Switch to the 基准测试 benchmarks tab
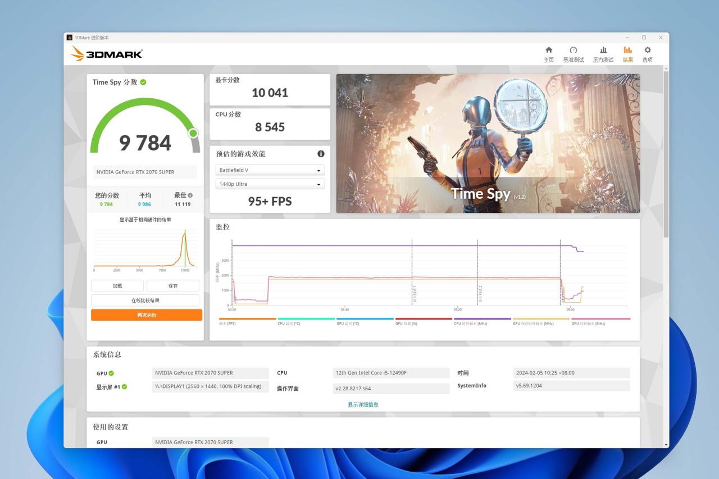Image resolution: width=719 pixels, height=479 pixels. (x=573, y=54)
